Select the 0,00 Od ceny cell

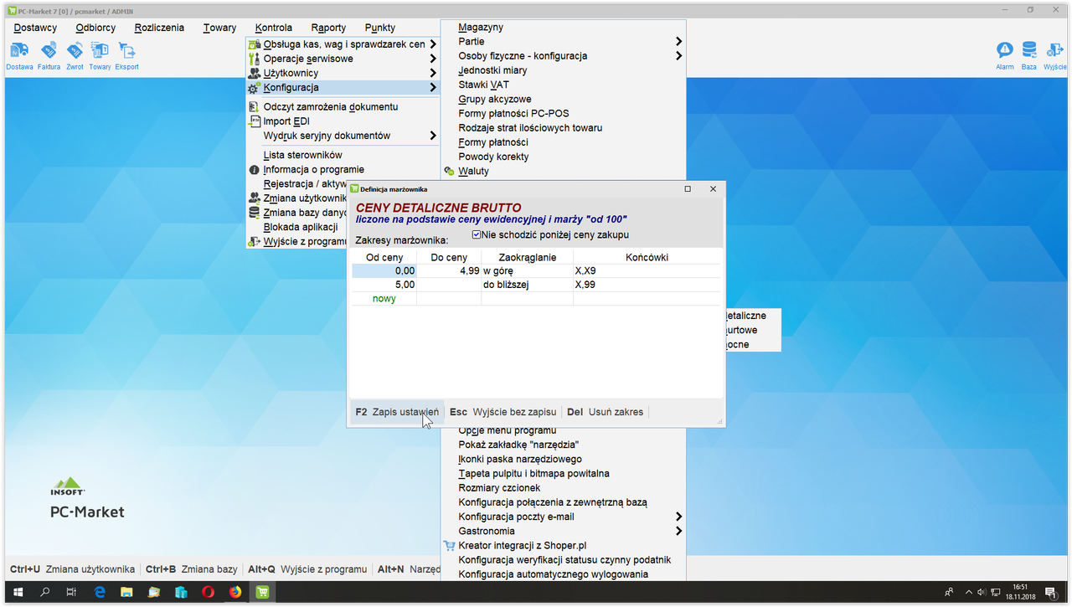pyautogui.click(x=384, y=271)
